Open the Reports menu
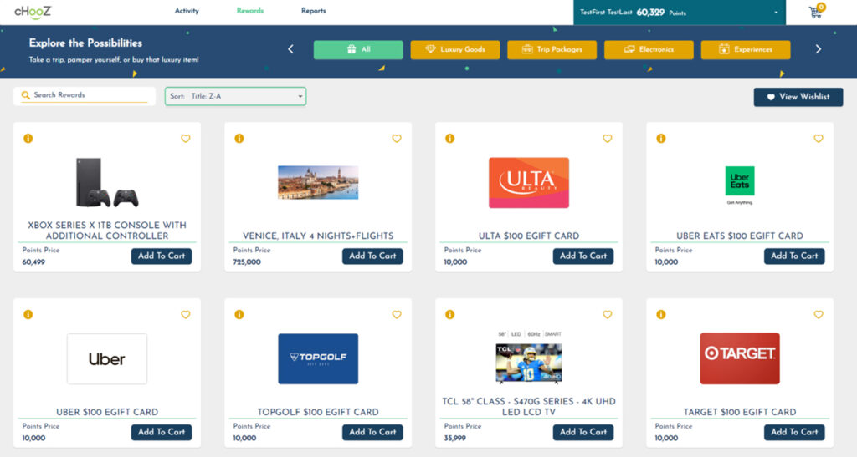The width and height of the screenshot is (857, 457). click(314, 11)
